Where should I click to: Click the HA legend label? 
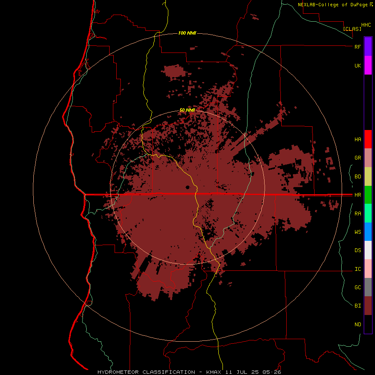357,139
